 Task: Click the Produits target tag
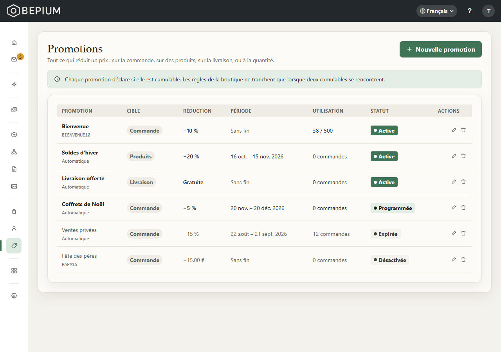[141, 156]
